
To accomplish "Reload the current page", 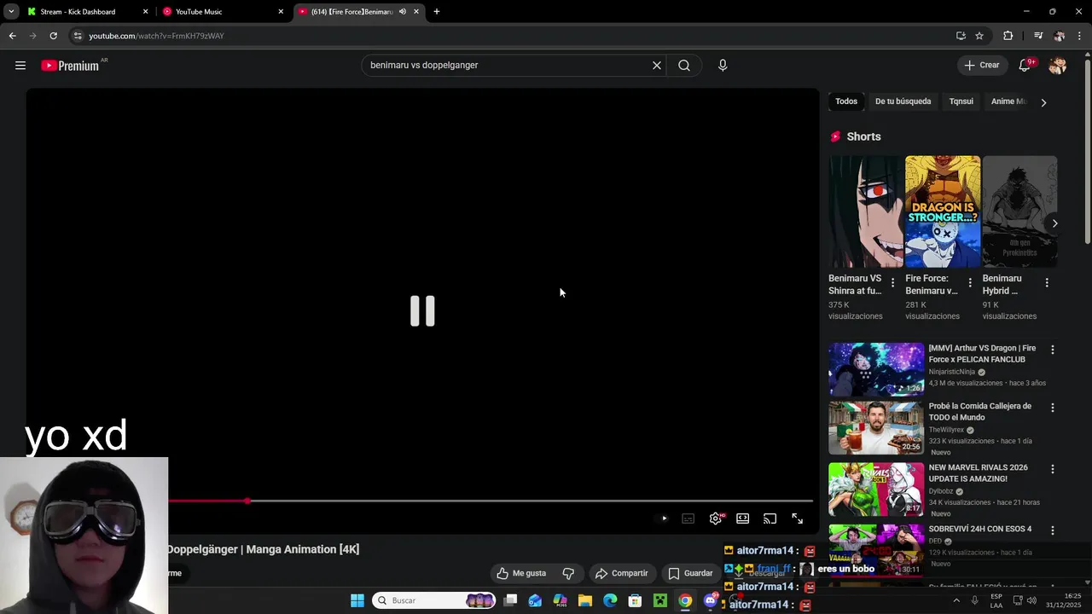I will pyautogui.click(x=53, y=36).
